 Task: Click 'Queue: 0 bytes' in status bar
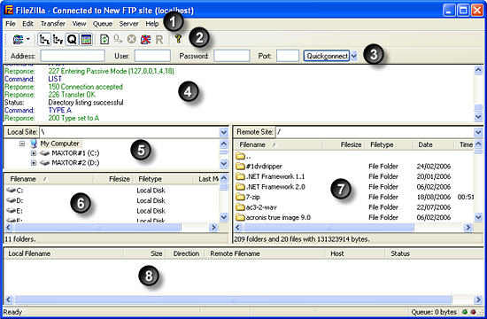(x=434, y=312)
